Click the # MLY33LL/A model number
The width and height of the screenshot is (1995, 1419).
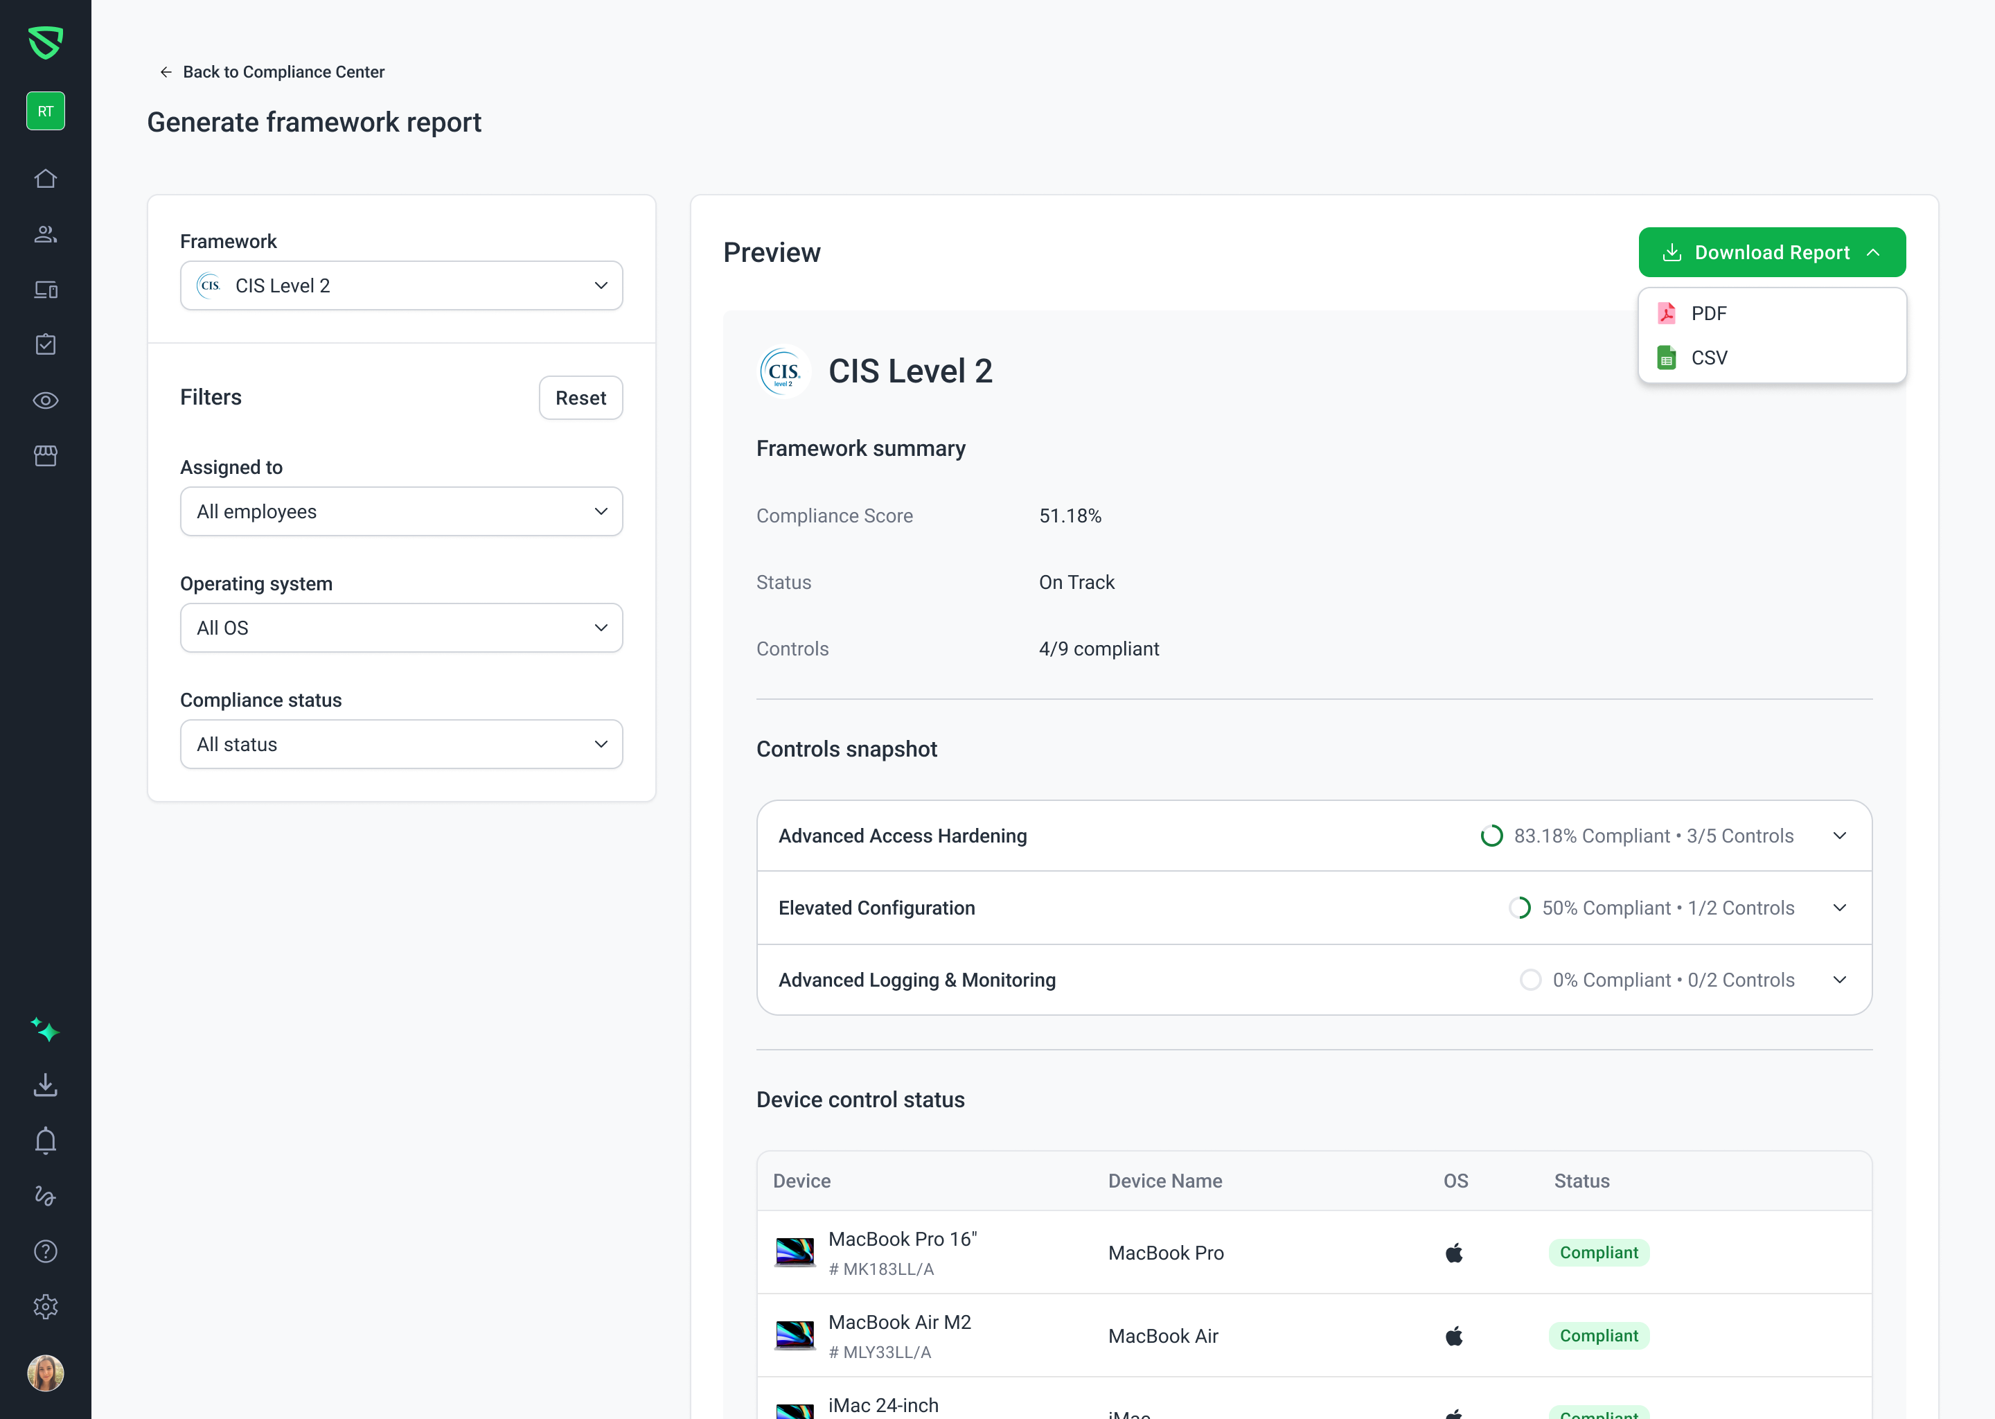880,1352
